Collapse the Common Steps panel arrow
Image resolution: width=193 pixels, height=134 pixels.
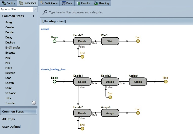tap(33, 16)
